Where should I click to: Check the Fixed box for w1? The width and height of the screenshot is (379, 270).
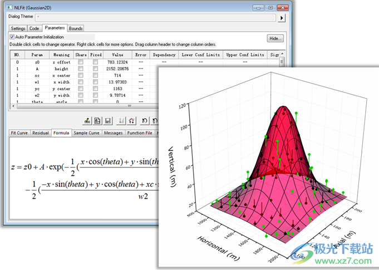96,82
